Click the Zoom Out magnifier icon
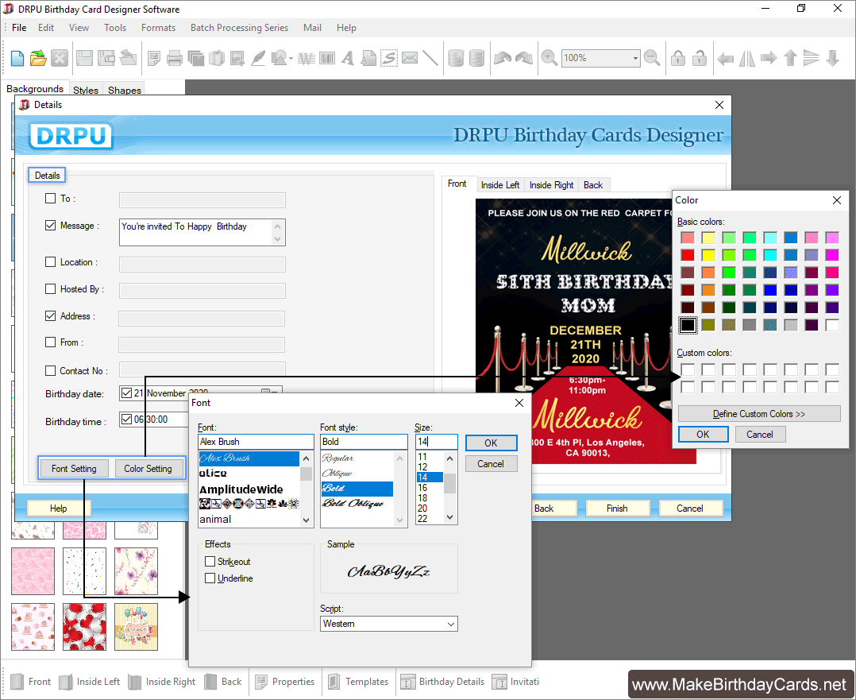856x700 pixels. tap(652, 58)
